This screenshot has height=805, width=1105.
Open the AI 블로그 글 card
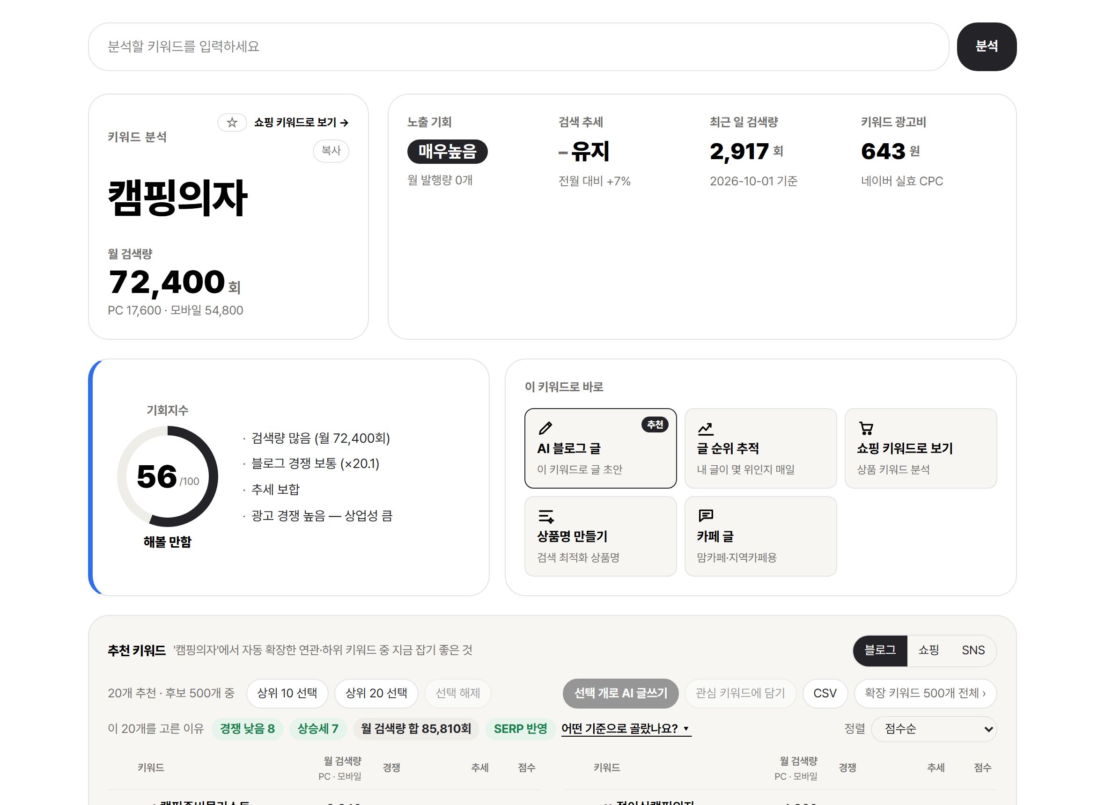[x=601, y=448]
